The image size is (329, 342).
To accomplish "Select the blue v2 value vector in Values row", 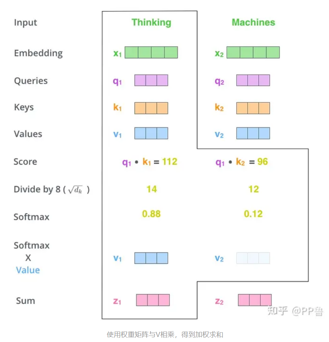I will coord(253,133).
